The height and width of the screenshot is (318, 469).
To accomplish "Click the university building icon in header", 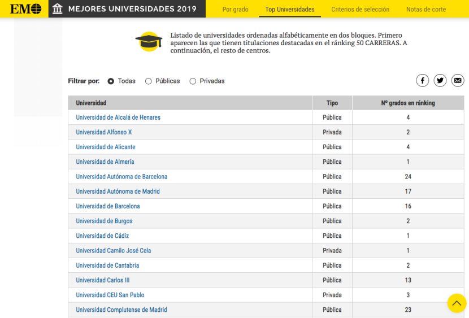I will pos(58,9).
